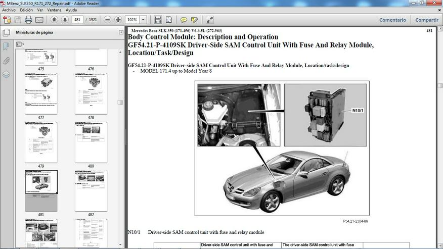443x249 pixels.
Task: Select page 481 thumbnail
Action: [x=41, y=191]
